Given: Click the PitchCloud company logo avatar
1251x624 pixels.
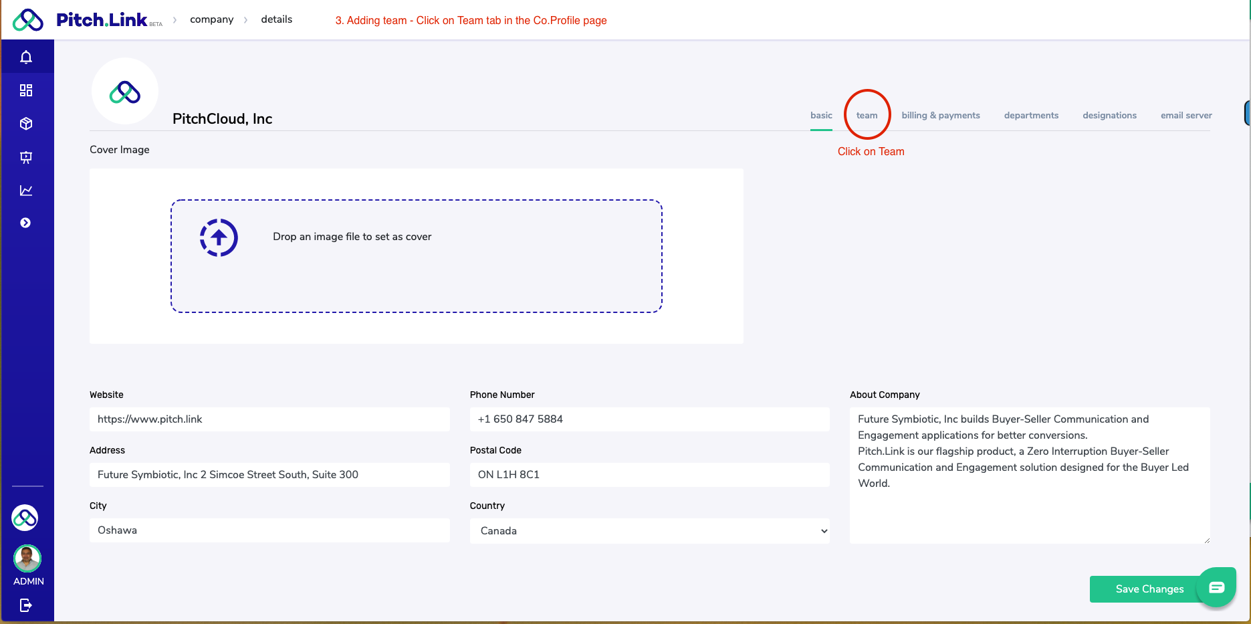Looking at the screenshot, I should [125, 92].
